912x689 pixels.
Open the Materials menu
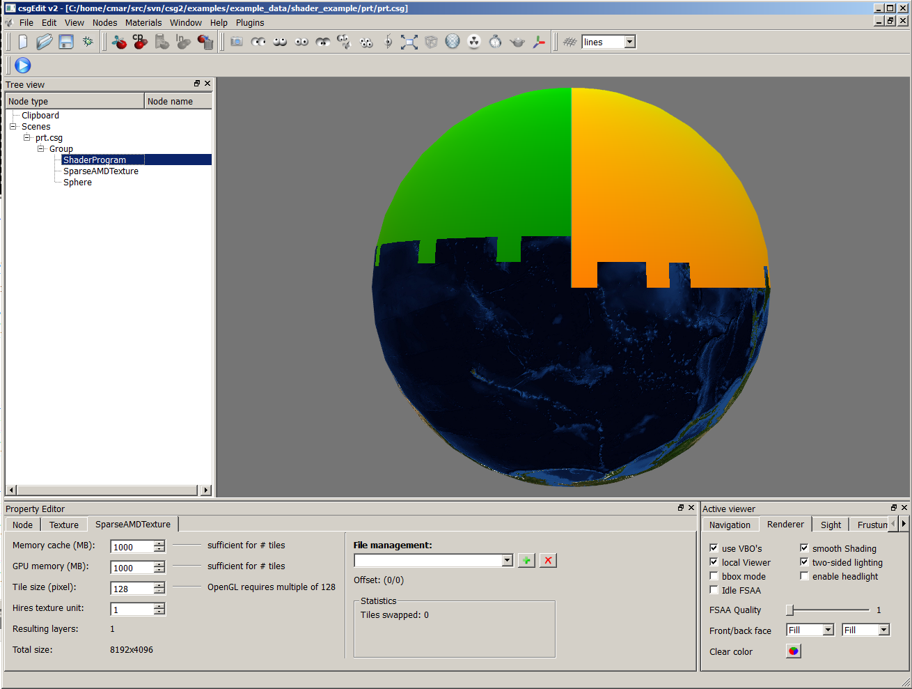click(x=143, y=22)
